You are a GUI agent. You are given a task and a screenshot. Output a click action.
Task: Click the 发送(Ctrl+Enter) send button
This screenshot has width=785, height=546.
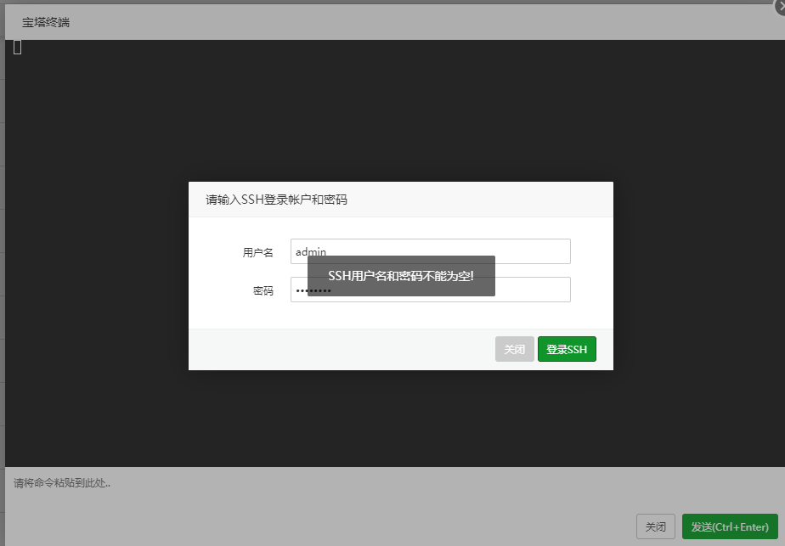click(729, 526)
